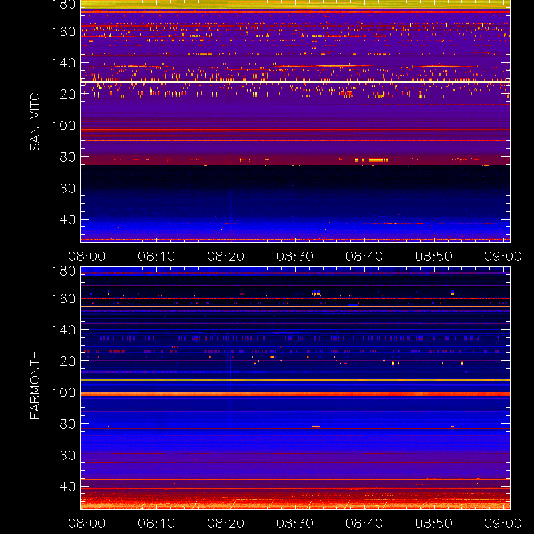The width and height of the screenshot is (534, 534).
Task: Select San Vito frequency label 140
Action: pyautogui.click(x=63, y=63)
